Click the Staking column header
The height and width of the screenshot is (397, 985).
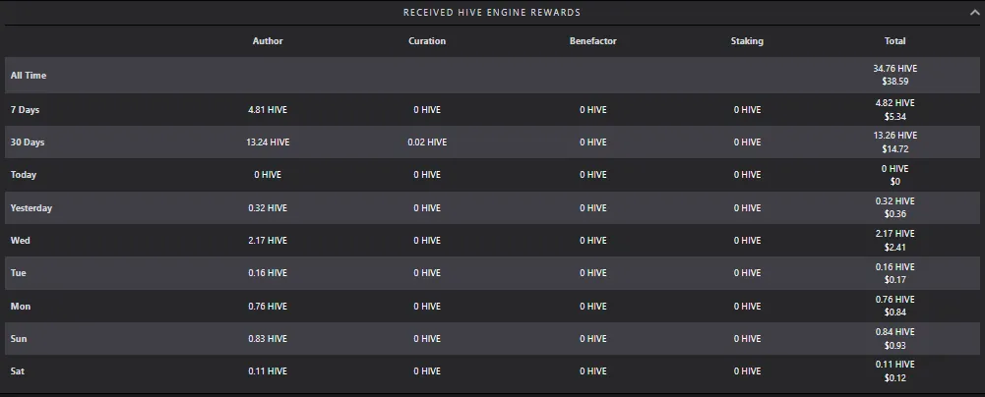pyautogui.click(x=747, y=40)
